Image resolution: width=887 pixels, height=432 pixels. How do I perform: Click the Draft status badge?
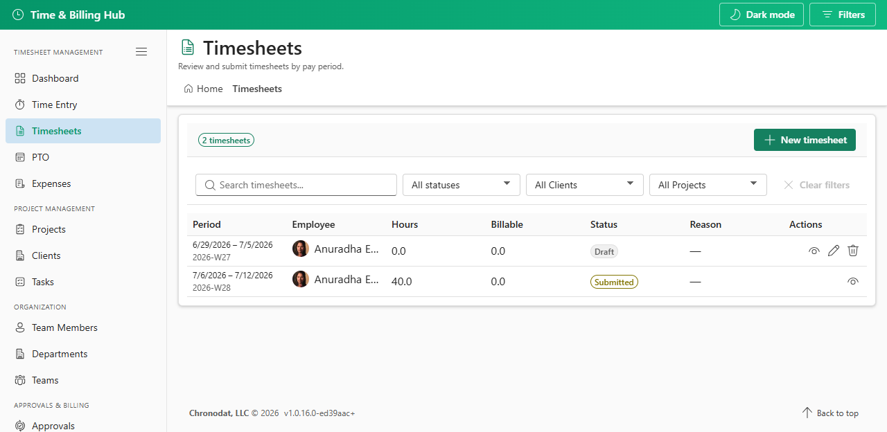pos(604,251)
